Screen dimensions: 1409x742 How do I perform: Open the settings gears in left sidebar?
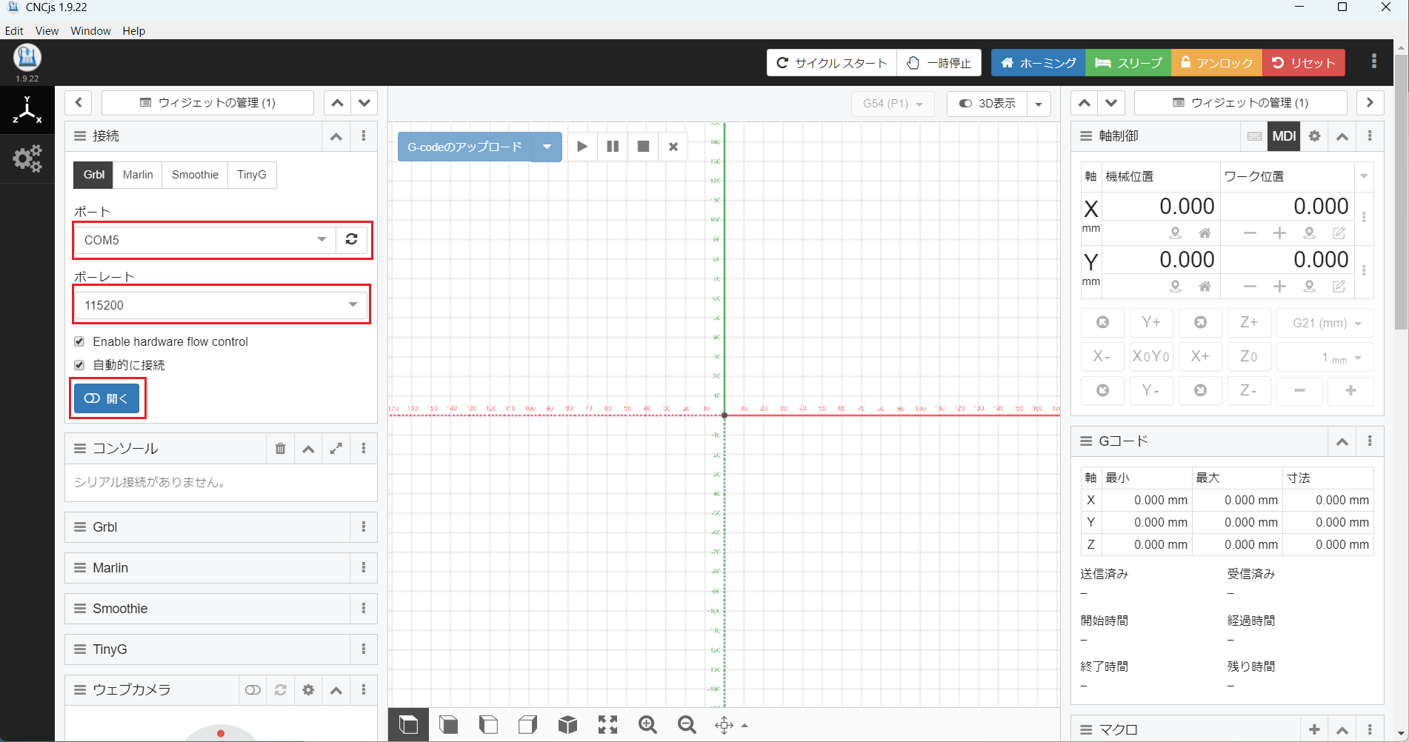point(27,158)
